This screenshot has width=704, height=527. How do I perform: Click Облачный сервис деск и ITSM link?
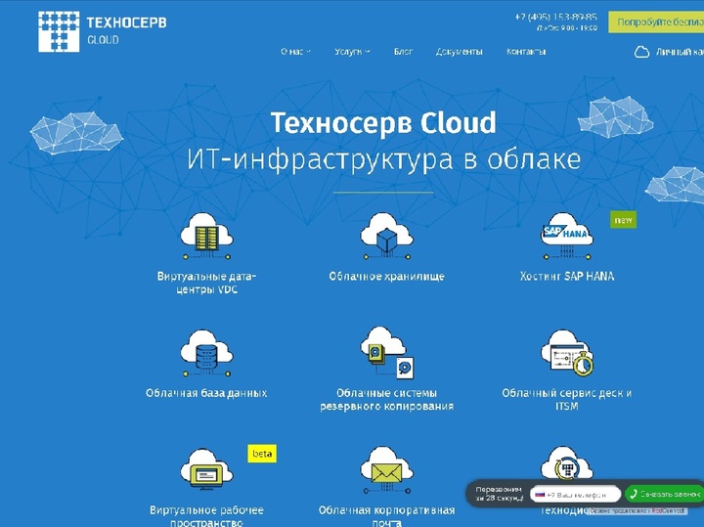566,400
